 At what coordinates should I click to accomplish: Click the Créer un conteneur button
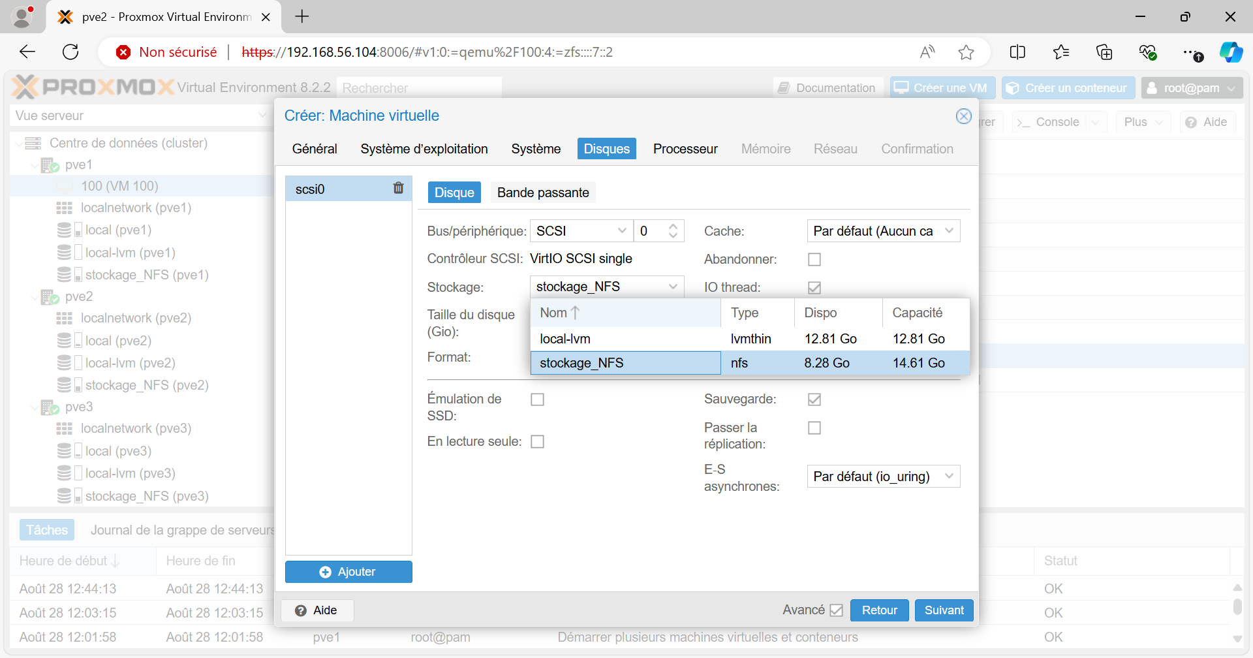tap(1068, 88)
